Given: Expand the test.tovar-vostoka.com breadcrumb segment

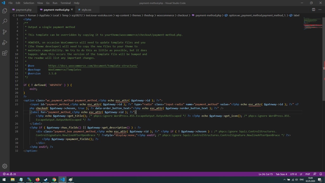Looking at the screenshot, I should [x=99, y=15].
